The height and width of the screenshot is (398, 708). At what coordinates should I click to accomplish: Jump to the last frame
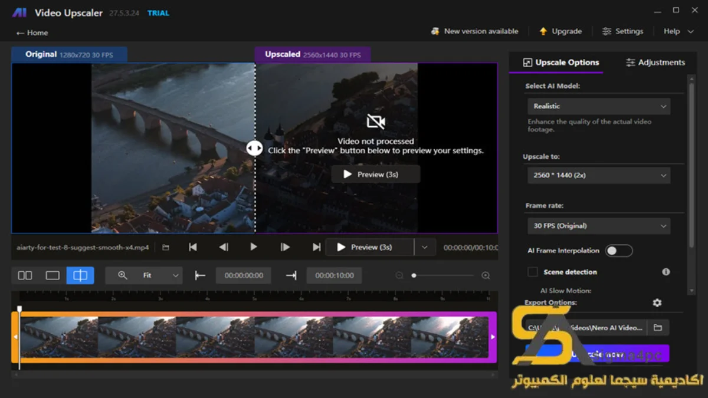click(x=316, y=248)
